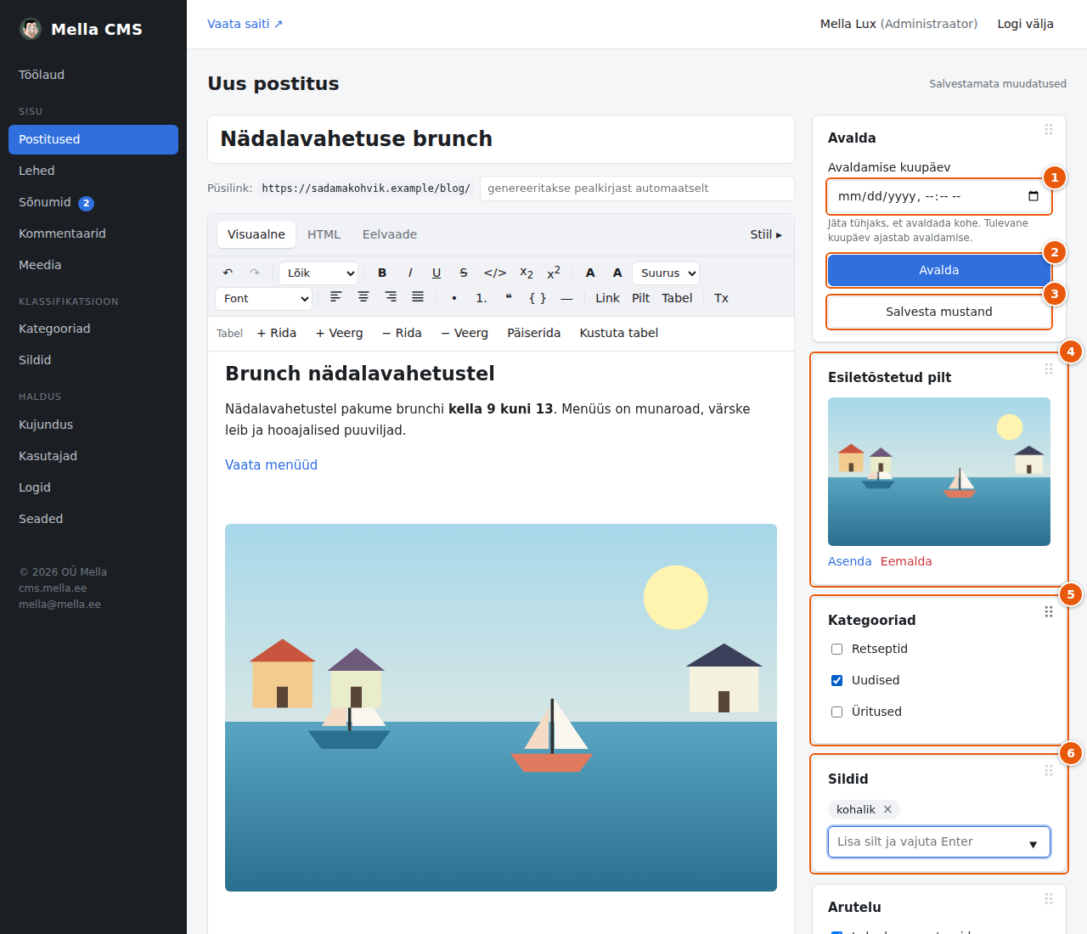1087x934 pixels.
Task: Click the blue Avalda button
Action: pyautogui.click(x=939, y=270)
